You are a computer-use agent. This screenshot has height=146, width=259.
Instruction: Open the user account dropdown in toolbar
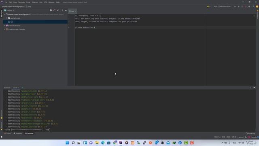(209, 6)
